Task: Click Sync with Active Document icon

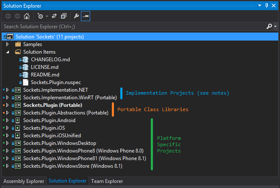Action: (x=54, y=16)
